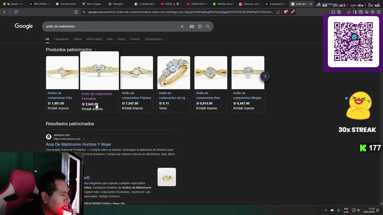Click the Megan ring product image
This screenshot has height=215, width=383.
(248, 73)
